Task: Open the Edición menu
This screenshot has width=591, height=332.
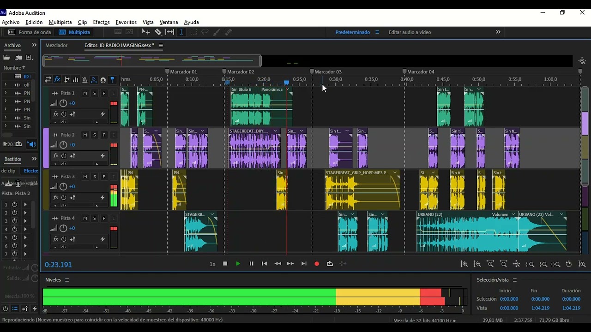Action: (34, 22)
